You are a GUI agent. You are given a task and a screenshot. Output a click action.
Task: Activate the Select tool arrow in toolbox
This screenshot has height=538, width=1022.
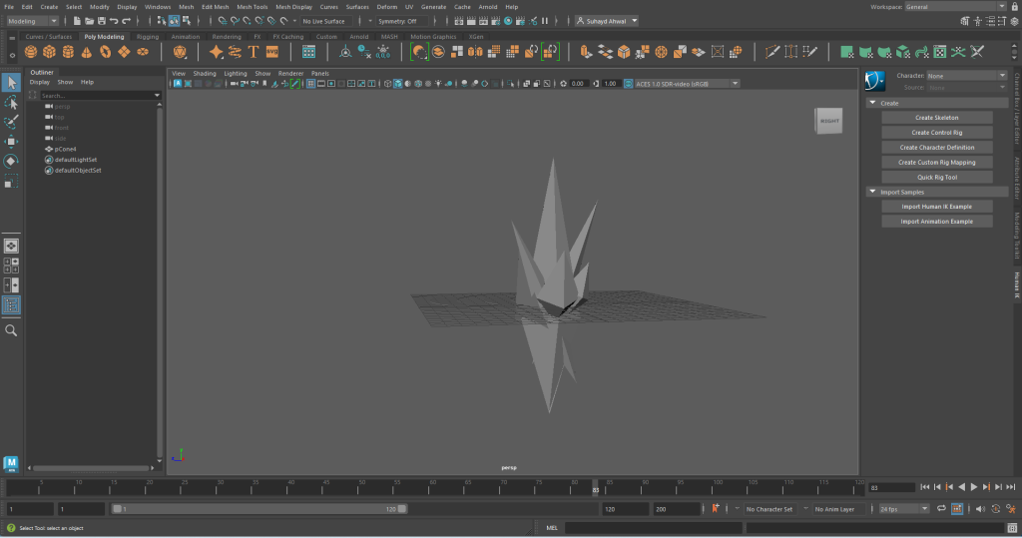coord(11,82)
